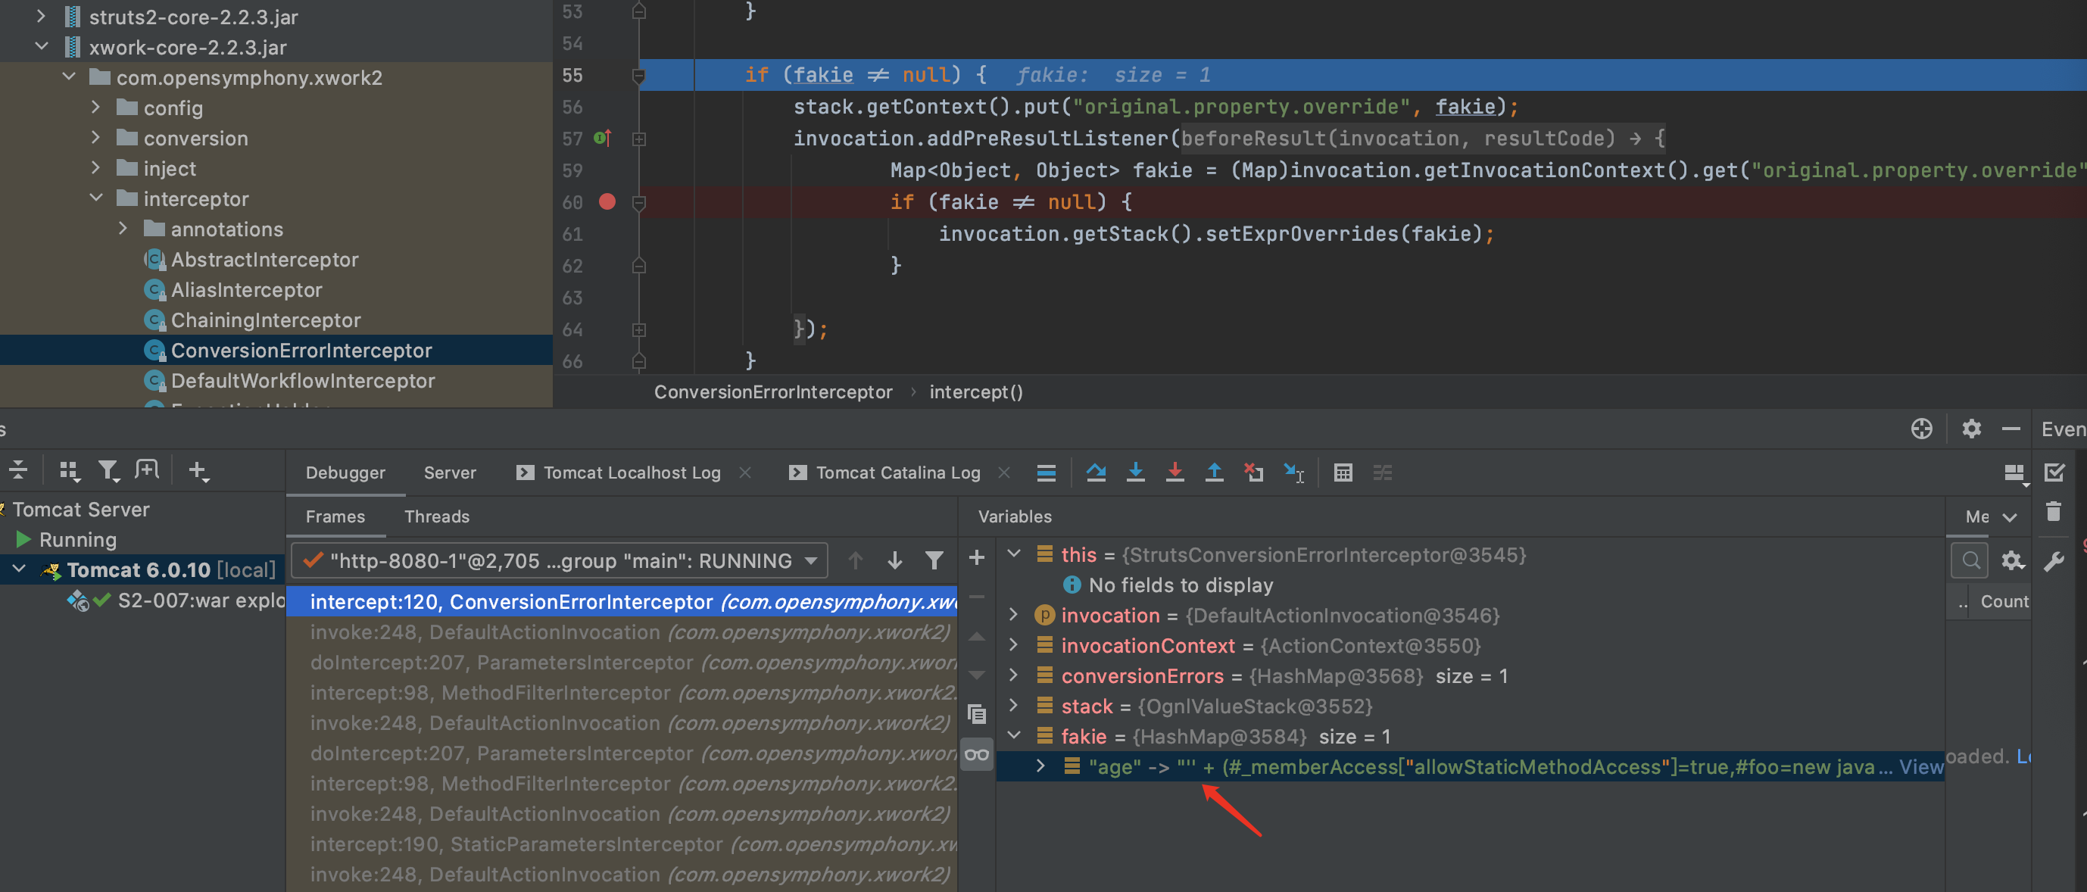The image size is (2087, 892).
Task: Open Evaluate Expression calculator icon
Action: 1343,473
